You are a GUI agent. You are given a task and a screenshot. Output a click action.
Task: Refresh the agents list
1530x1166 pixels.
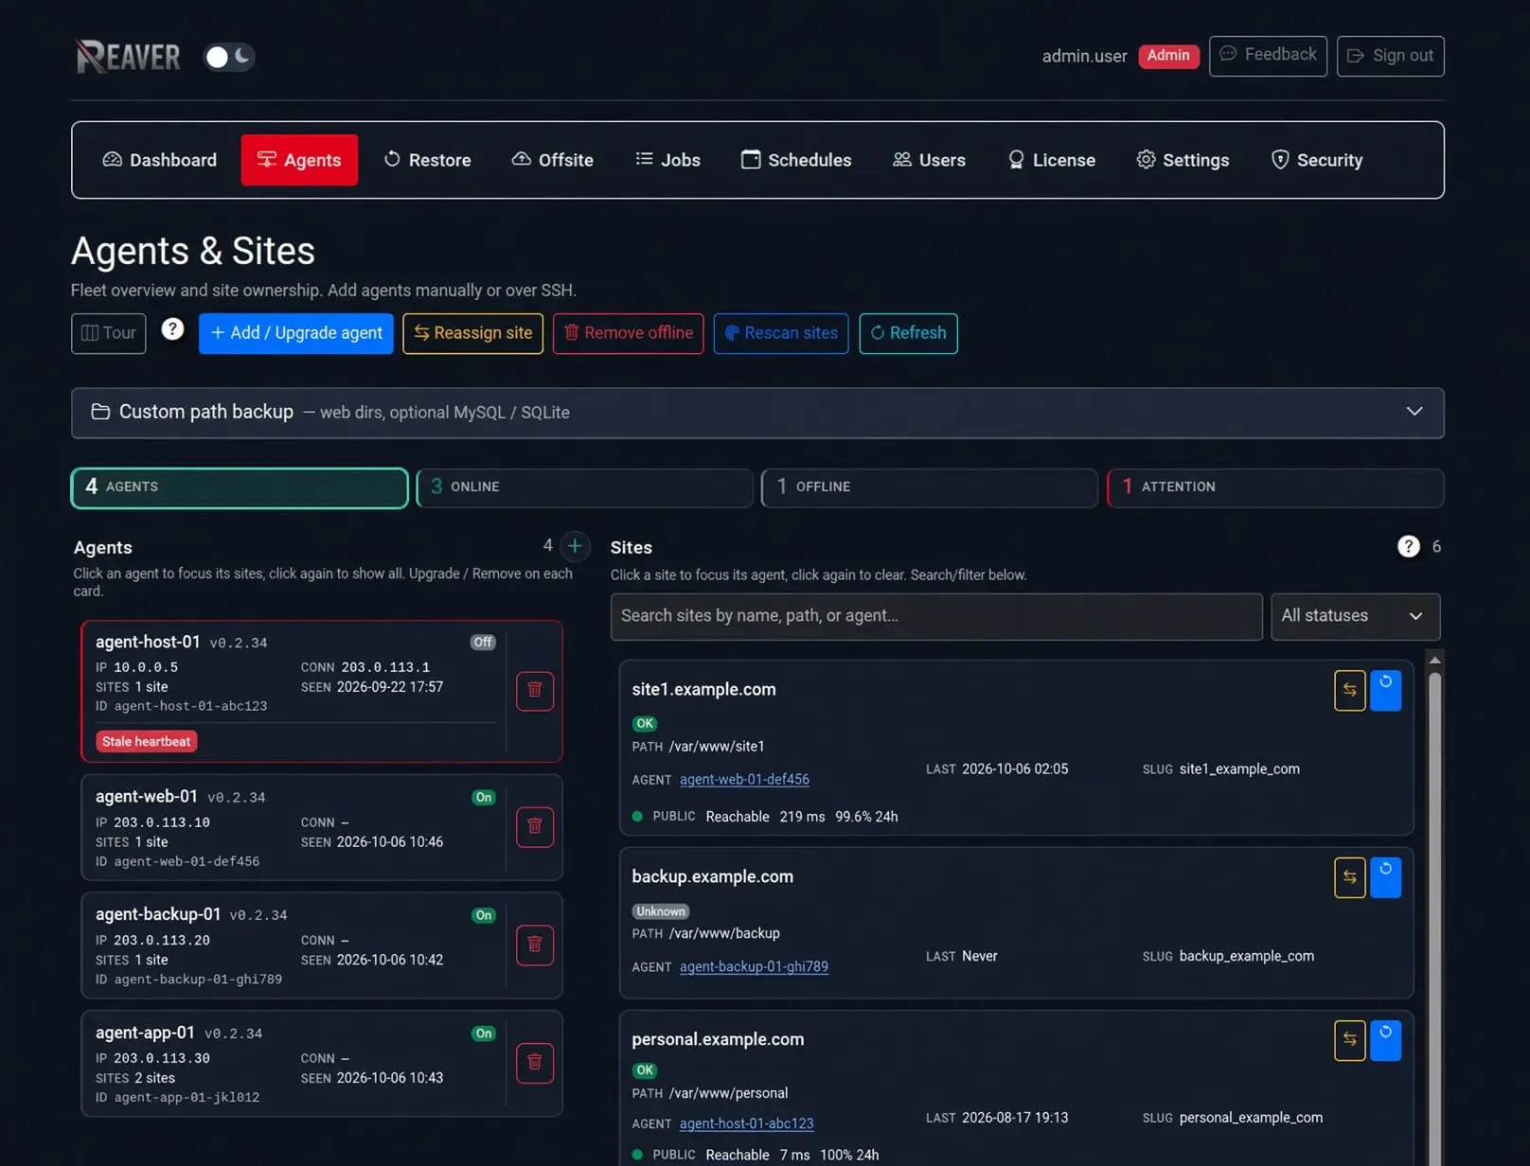click(909, 333)
